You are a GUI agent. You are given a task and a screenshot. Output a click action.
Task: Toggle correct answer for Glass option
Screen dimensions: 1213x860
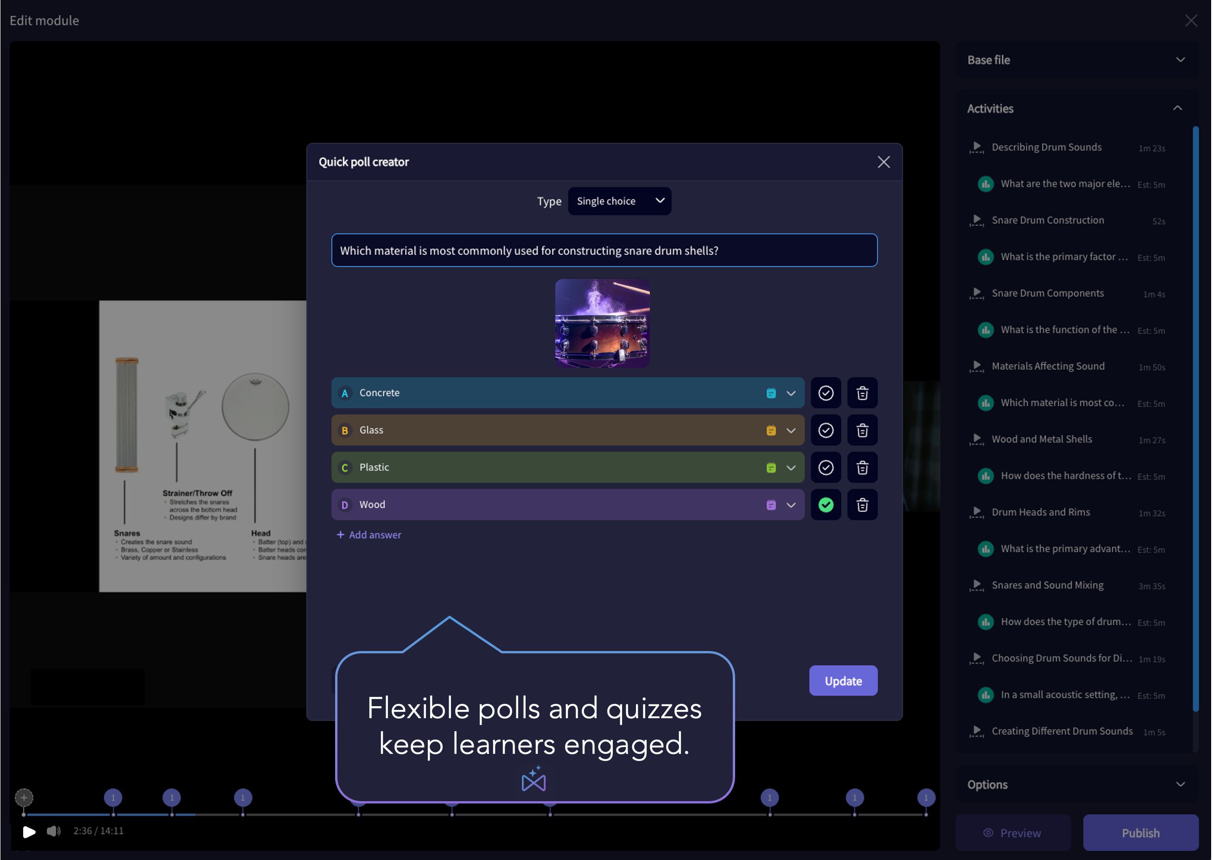(826, 429)
